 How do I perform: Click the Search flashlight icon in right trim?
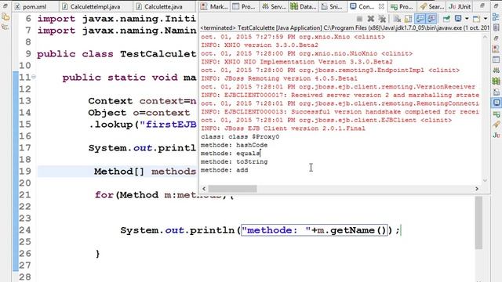click(497, 125)
